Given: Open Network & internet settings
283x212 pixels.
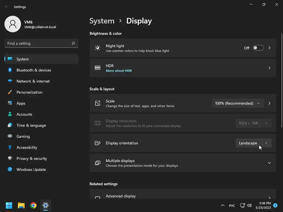Looking at the screenshot, I should [x=41, y=81].
